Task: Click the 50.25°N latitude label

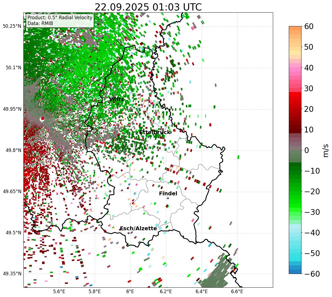Action: point(12,26)
